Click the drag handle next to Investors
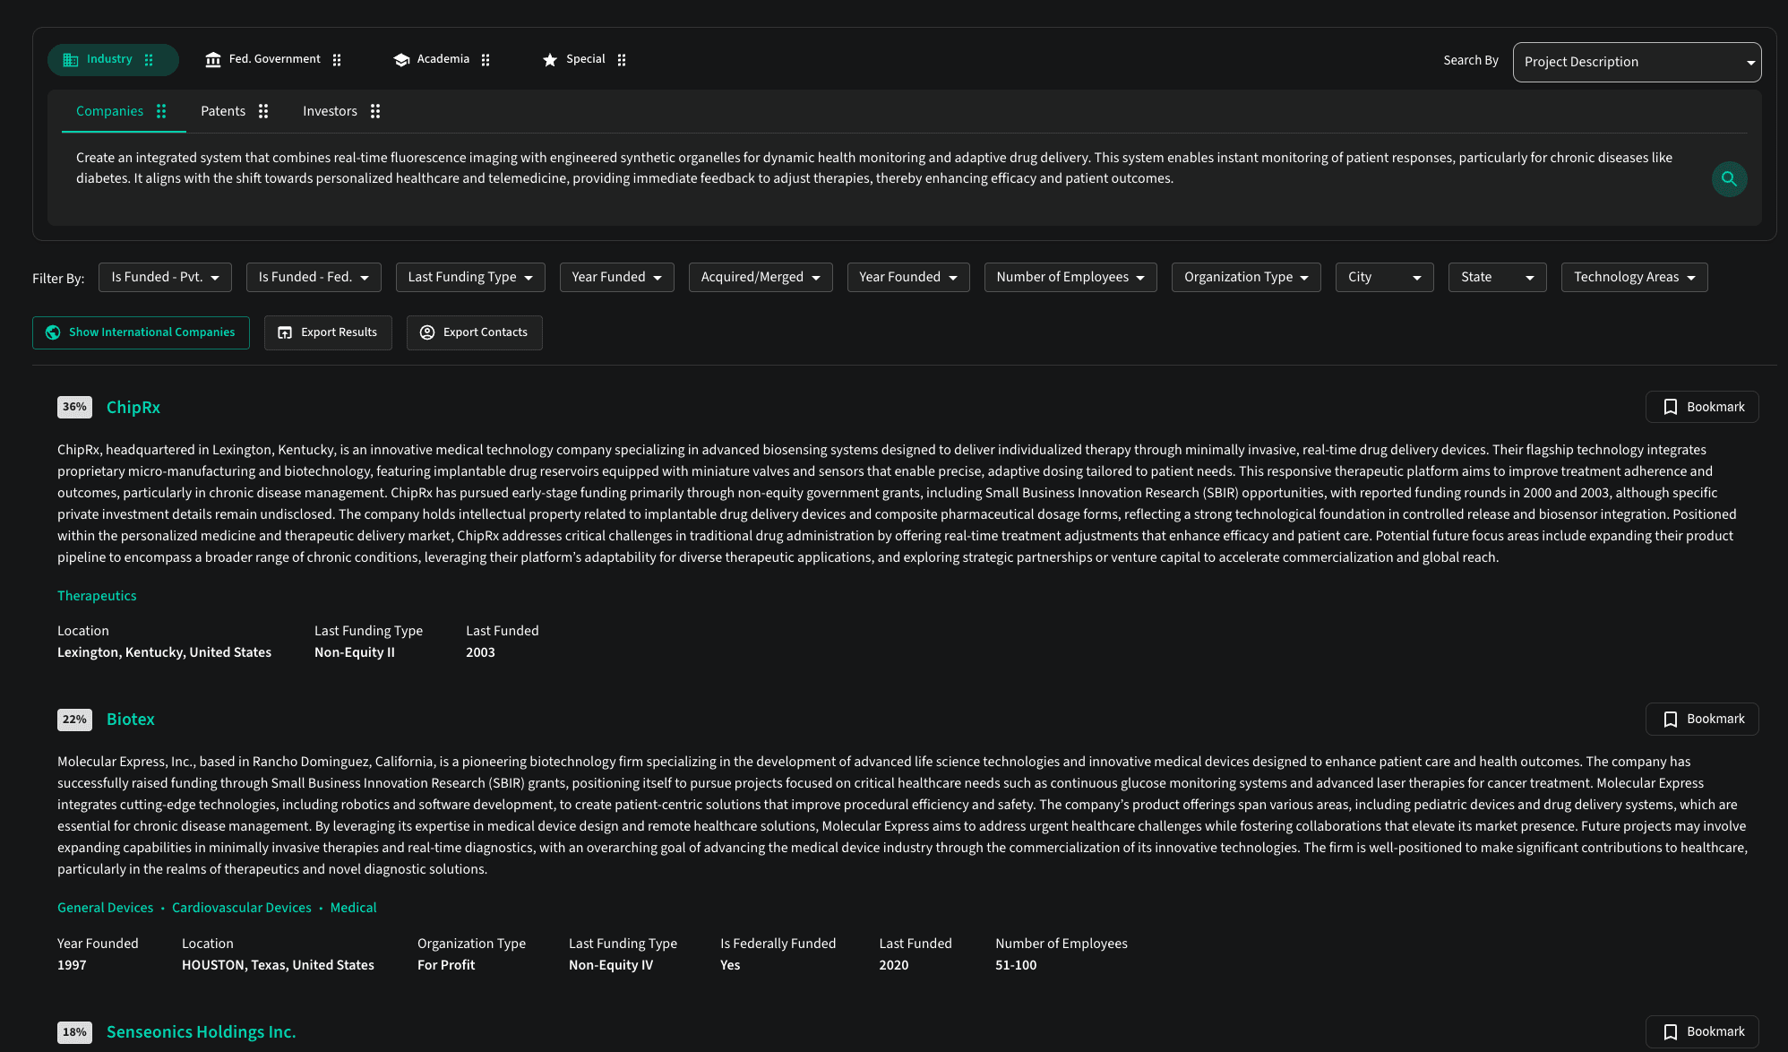 [375, 111]
